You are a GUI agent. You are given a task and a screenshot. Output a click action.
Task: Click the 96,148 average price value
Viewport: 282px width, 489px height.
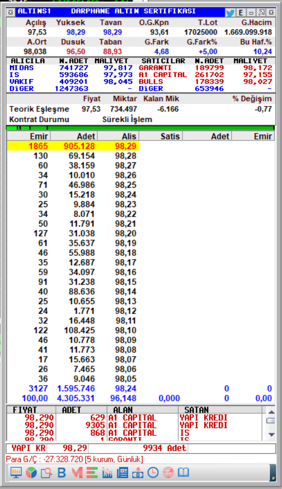[123, 398]
